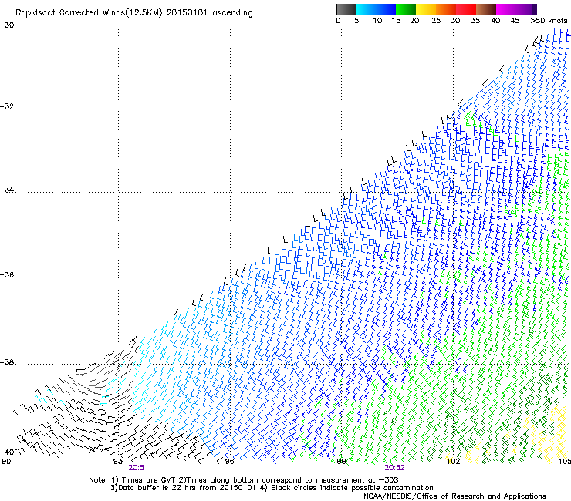Screen dimensions: 571x501
Task: Click the purple 20:52 time label
Action: coord(395,468)
